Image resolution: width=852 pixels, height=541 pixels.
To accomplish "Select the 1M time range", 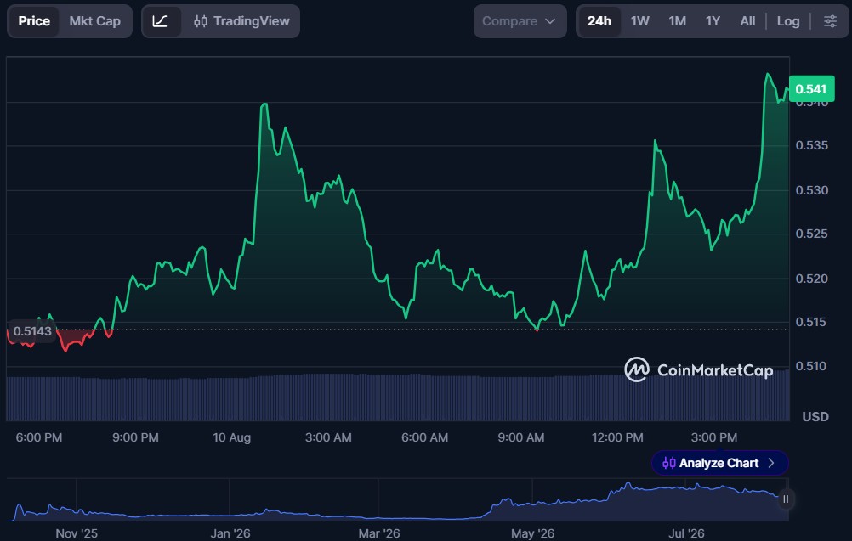I will point(677,21).
